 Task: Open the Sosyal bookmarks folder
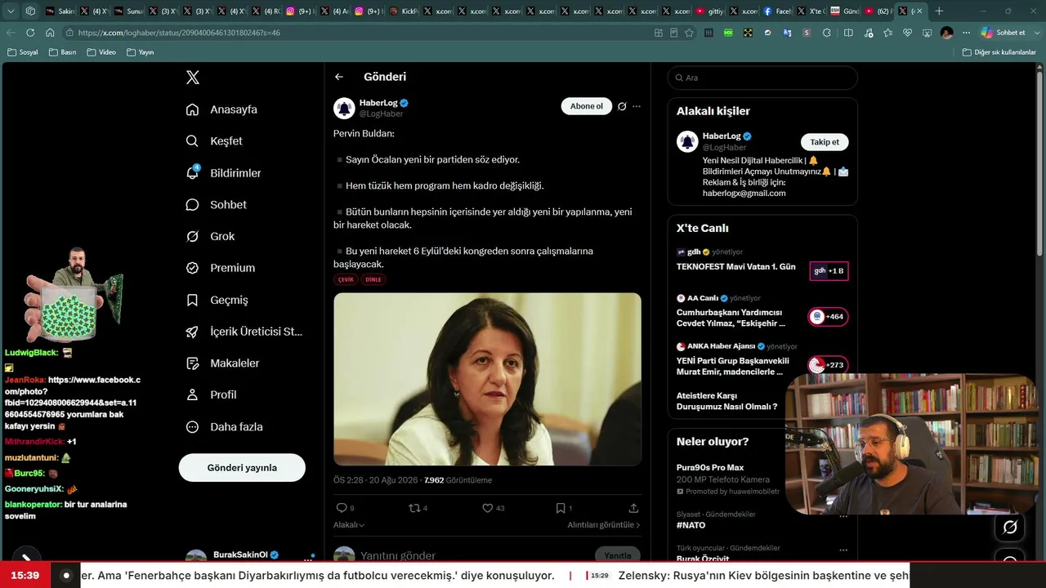pyautogui.click(x=23, y=52)
